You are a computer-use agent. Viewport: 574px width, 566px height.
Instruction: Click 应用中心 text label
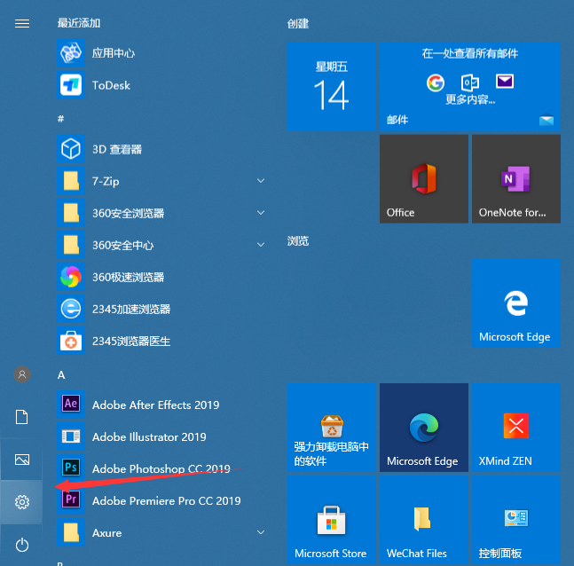point(114,53)
